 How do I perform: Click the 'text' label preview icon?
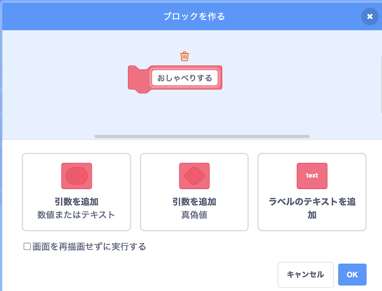(312, 176)
